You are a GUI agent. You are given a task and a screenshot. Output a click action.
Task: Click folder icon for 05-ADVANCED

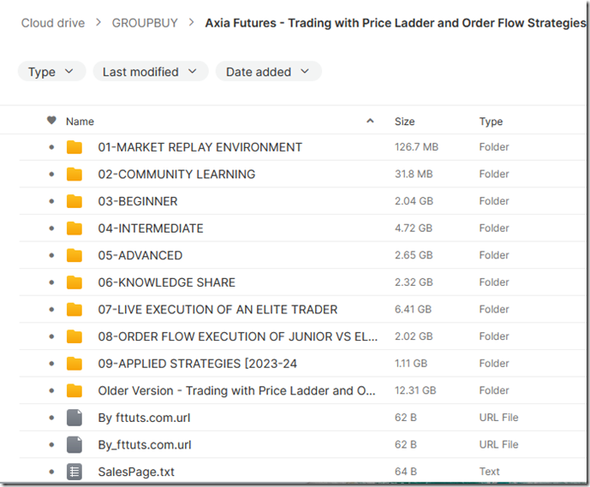(x=74, y=255)
